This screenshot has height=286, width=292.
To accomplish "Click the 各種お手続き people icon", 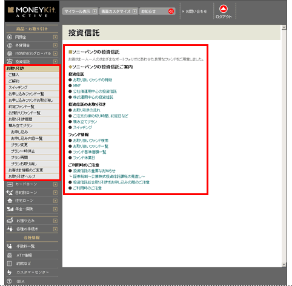I will coord(10,229).
